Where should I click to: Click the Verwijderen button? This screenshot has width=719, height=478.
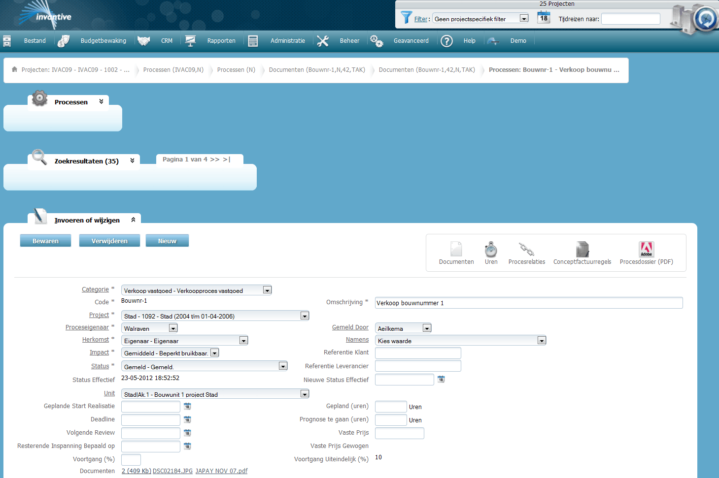(109, 241)
